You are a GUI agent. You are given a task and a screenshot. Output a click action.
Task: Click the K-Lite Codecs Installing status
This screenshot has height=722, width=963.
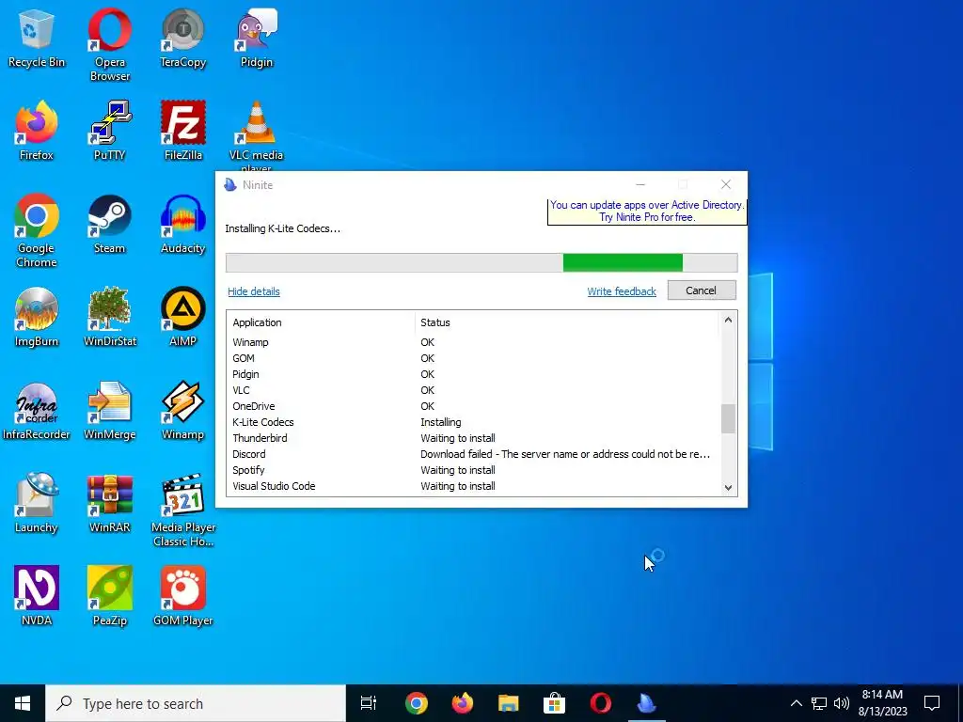(441, 422)
